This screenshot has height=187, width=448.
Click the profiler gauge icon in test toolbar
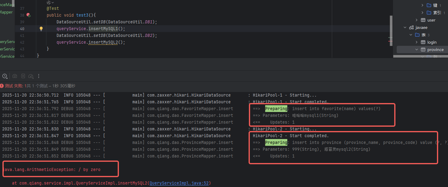(31, 76)
